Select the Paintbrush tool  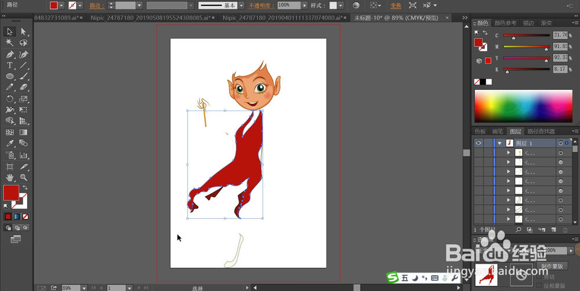pos(23,76)
